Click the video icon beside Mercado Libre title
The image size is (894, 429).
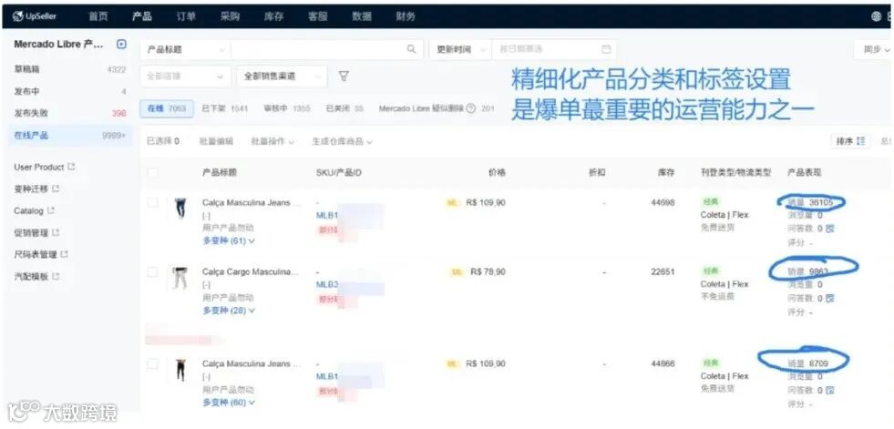tap(121, 44)
